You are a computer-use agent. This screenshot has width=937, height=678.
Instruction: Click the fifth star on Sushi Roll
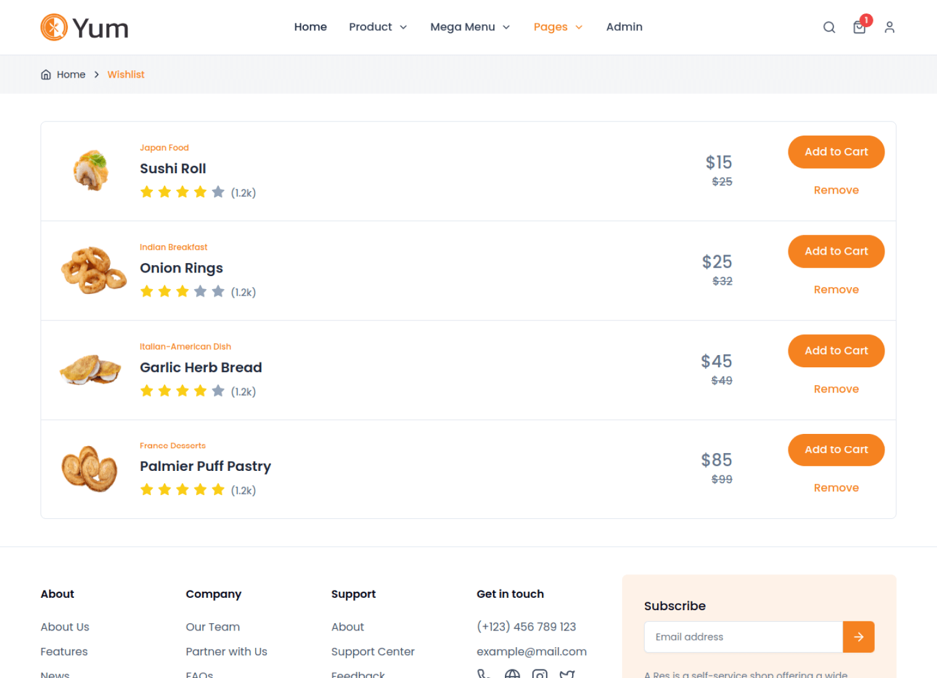(218, 192)
